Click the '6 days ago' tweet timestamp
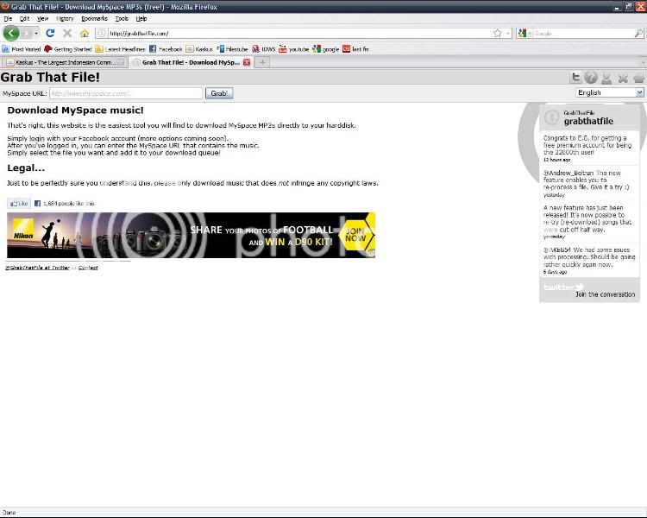The image size is (647, 518). click(555, 272)
